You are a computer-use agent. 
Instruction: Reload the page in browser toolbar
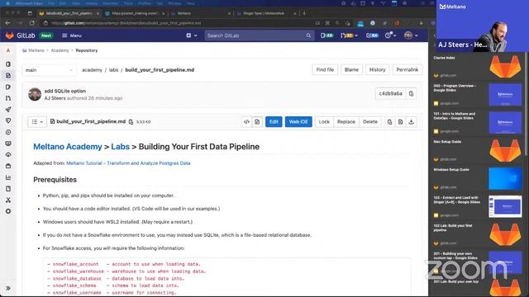click(x=31, y=23)
